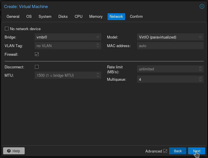Viewport: 208px width, 158px height.
Task: Increment the MTU spinner up arrow
Action: coord(98,74)
